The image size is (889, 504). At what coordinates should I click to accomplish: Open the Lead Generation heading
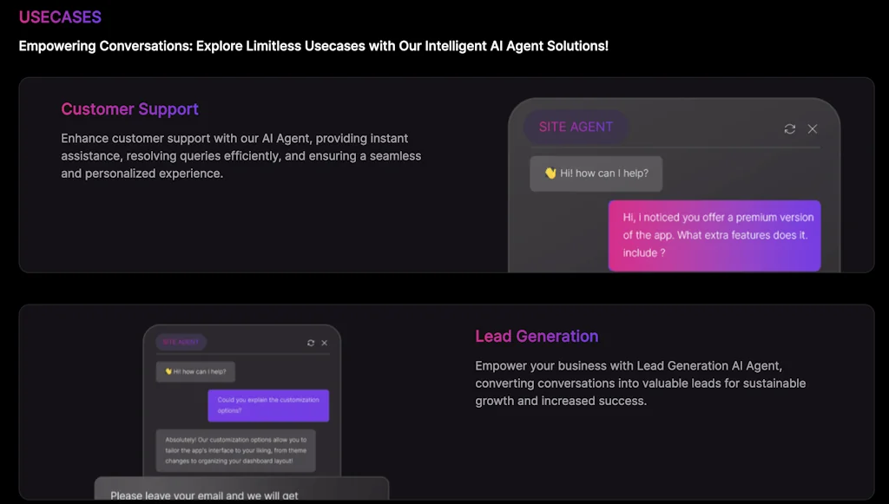click(537, 337)
